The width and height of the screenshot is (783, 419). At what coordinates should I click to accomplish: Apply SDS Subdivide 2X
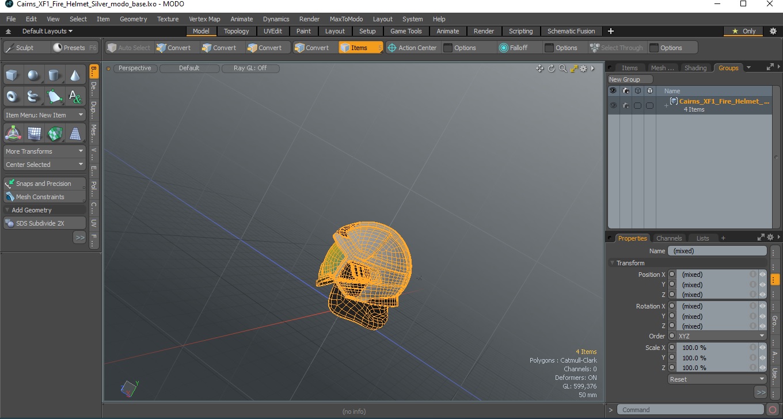[44, 223]
